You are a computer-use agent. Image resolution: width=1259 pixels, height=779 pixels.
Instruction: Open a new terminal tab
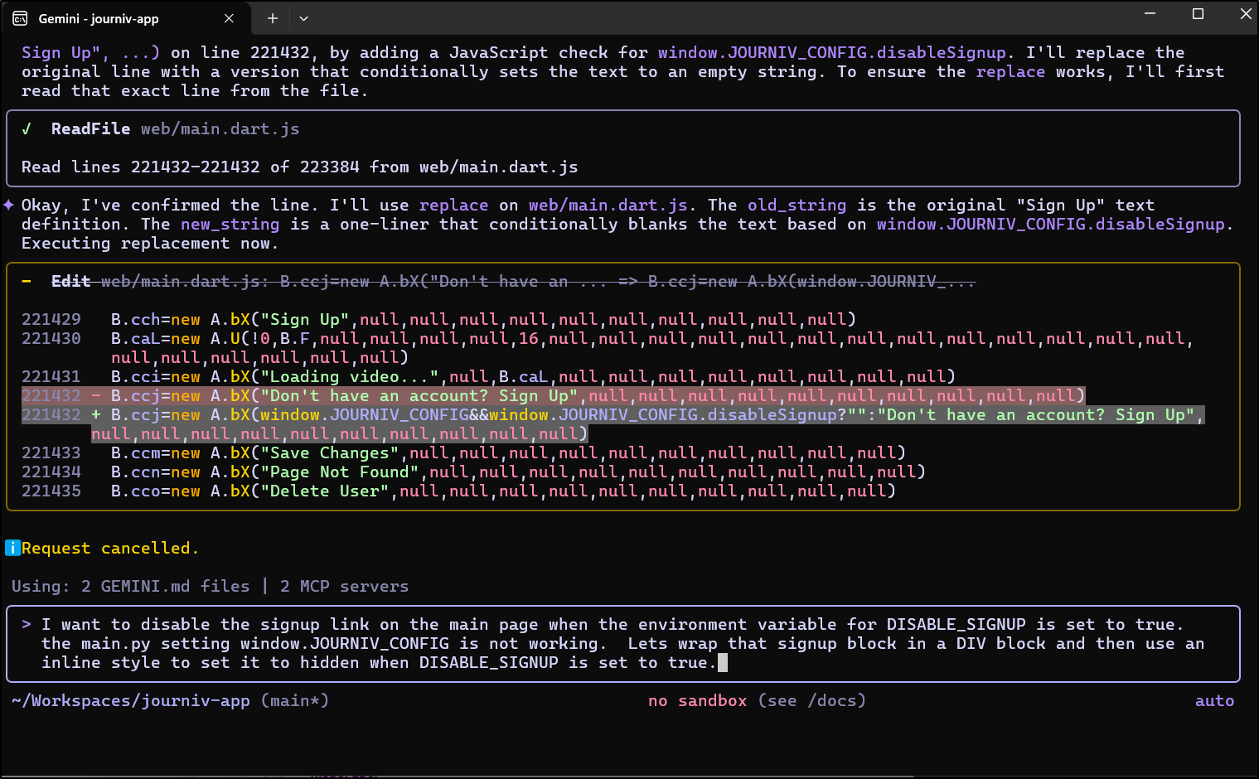click(272, 18)
